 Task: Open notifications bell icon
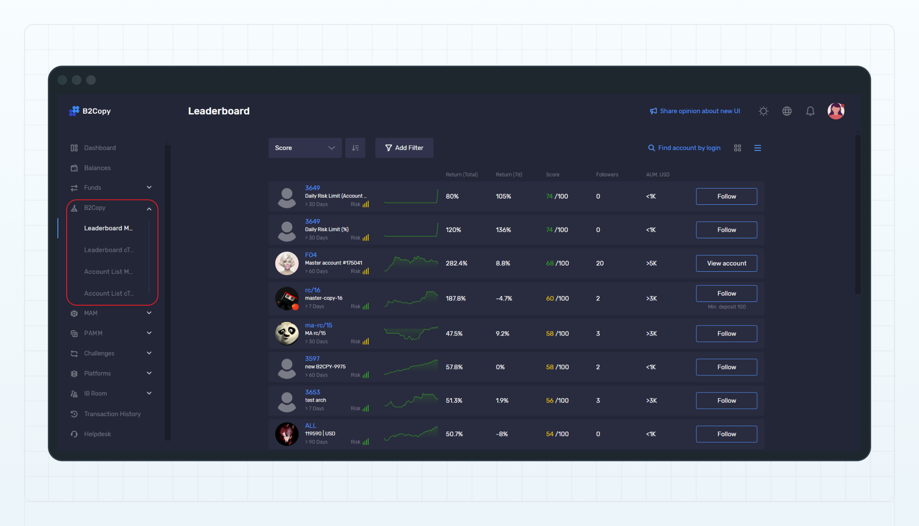tap(810, 111)
